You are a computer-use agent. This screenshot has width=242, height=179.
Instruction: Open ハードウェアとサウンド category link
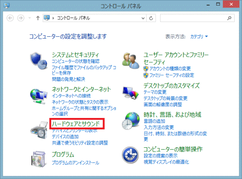click(76, 123)
